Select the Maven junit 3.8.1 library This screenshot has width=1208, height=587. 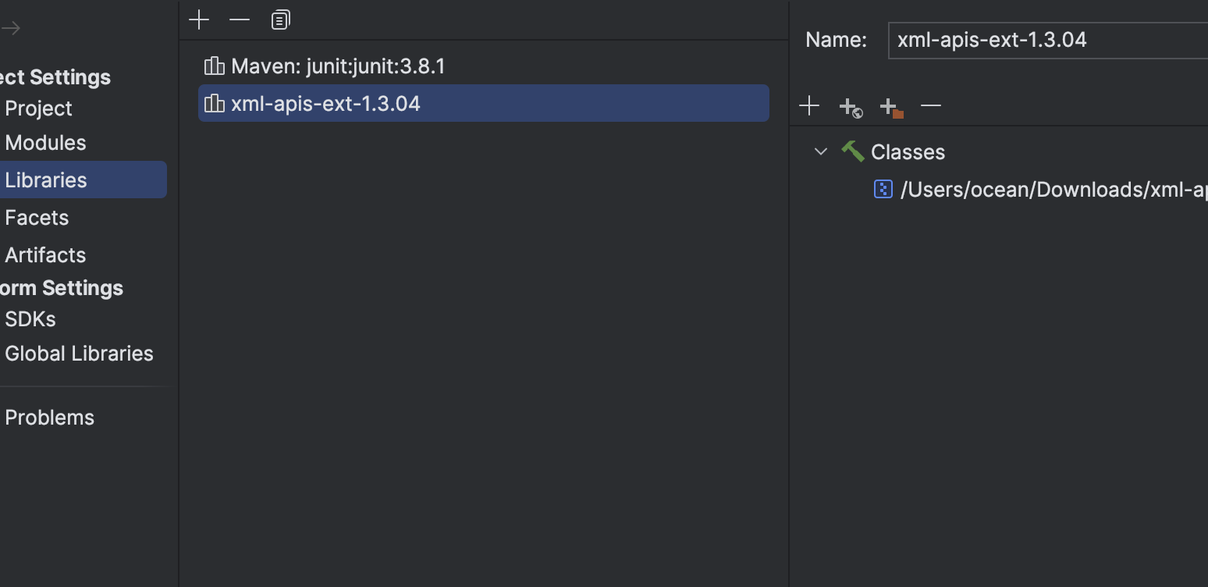484,66
